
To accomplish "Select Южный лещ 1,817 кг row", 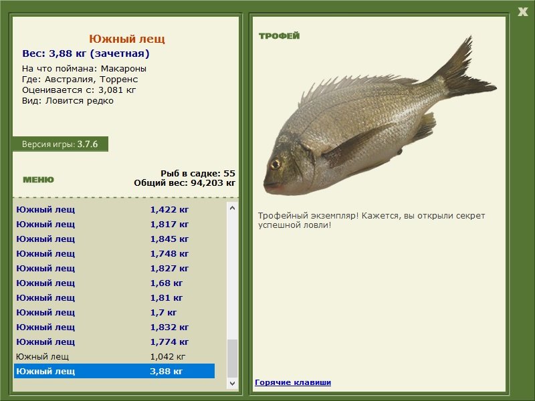I will tap(114, 224).
